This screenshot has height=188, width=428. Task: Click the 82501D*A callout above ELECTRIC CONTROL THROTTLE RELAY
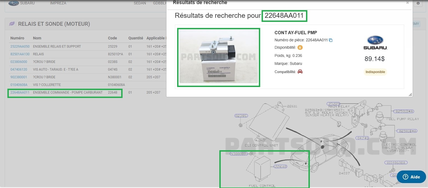[x=407, y=131]
